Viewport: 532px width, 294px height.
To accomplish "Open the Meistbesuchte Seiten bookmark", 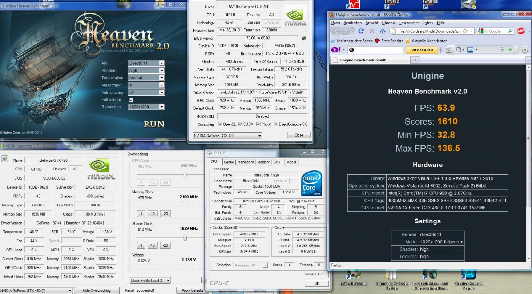I will click(x=352, y=41).
